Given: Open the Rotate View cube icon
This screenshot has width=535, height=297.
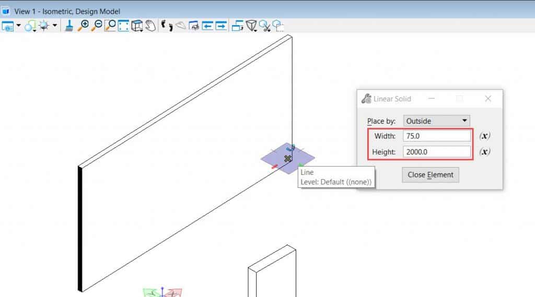Looking at the screenshot, I should click(x=137, y=26).
